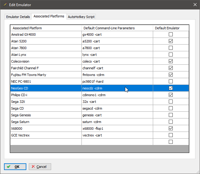
Task: Switch to the Emulator Details tab
Action: pyautogui.click(x=18, y=17)
